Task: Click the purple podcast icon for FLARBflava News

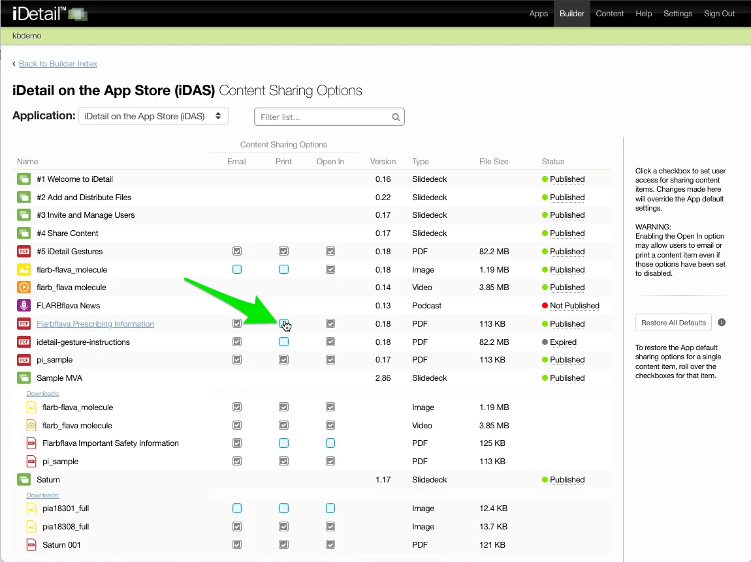Action: (24, 306)
